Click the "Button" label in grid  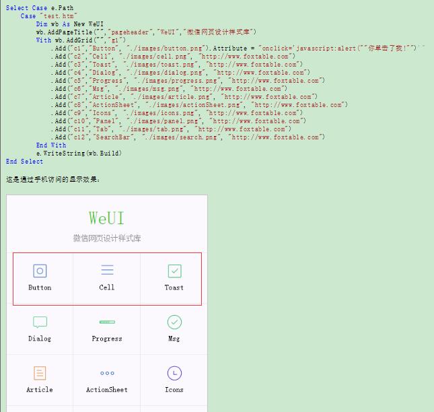point(40,287)
